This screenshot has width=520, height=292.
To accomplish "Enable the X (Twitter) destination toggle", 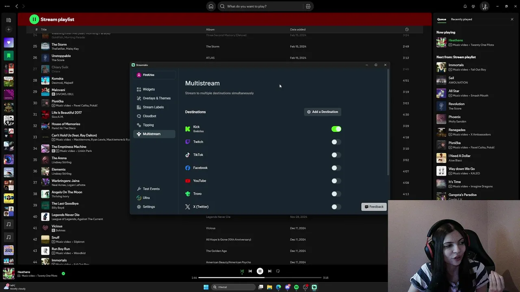I will coord(336,207).
